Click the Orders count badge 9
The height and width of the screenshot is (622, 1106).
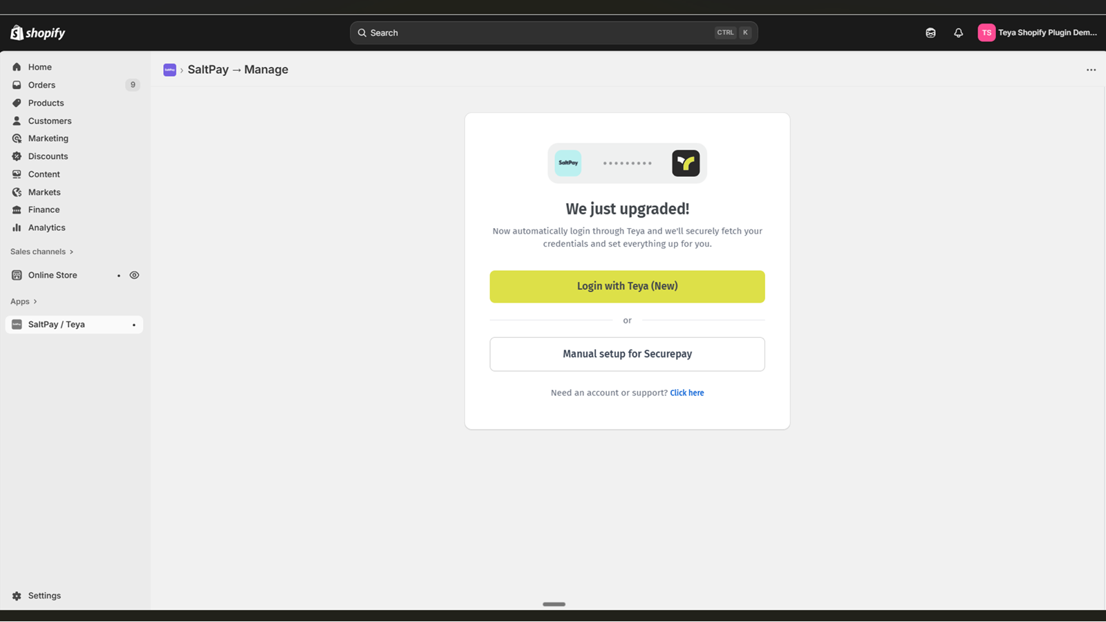point(133,85)
